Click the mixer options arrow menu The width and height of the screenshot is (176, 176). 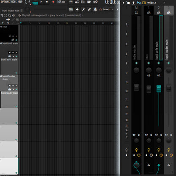coord(124,3)
